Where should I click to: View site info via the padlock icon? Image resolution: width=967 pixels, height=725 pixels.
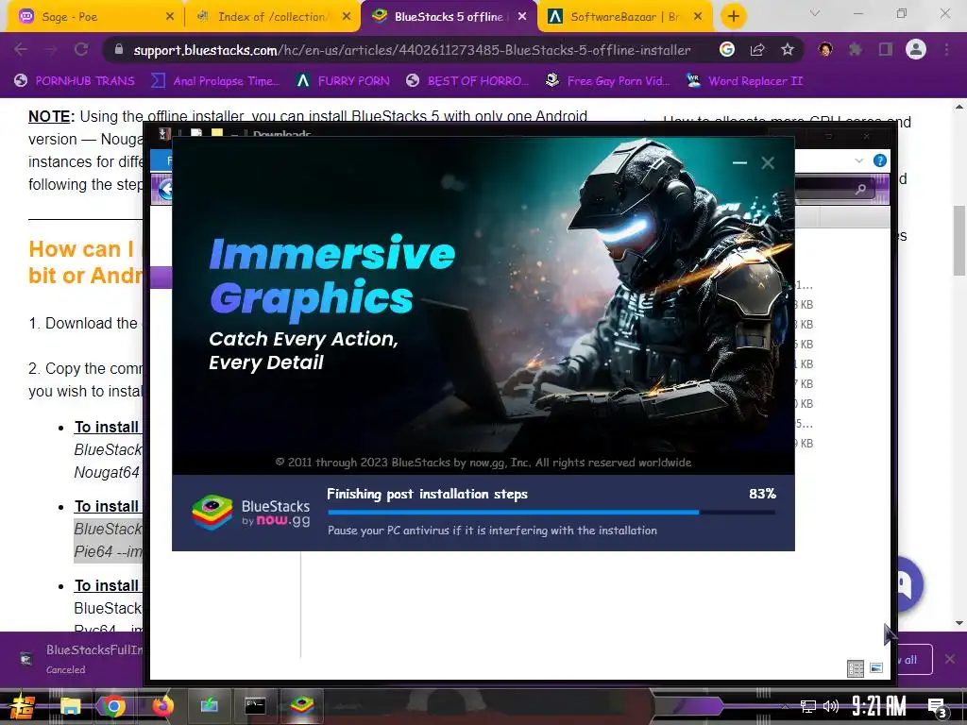pos(118,50)
